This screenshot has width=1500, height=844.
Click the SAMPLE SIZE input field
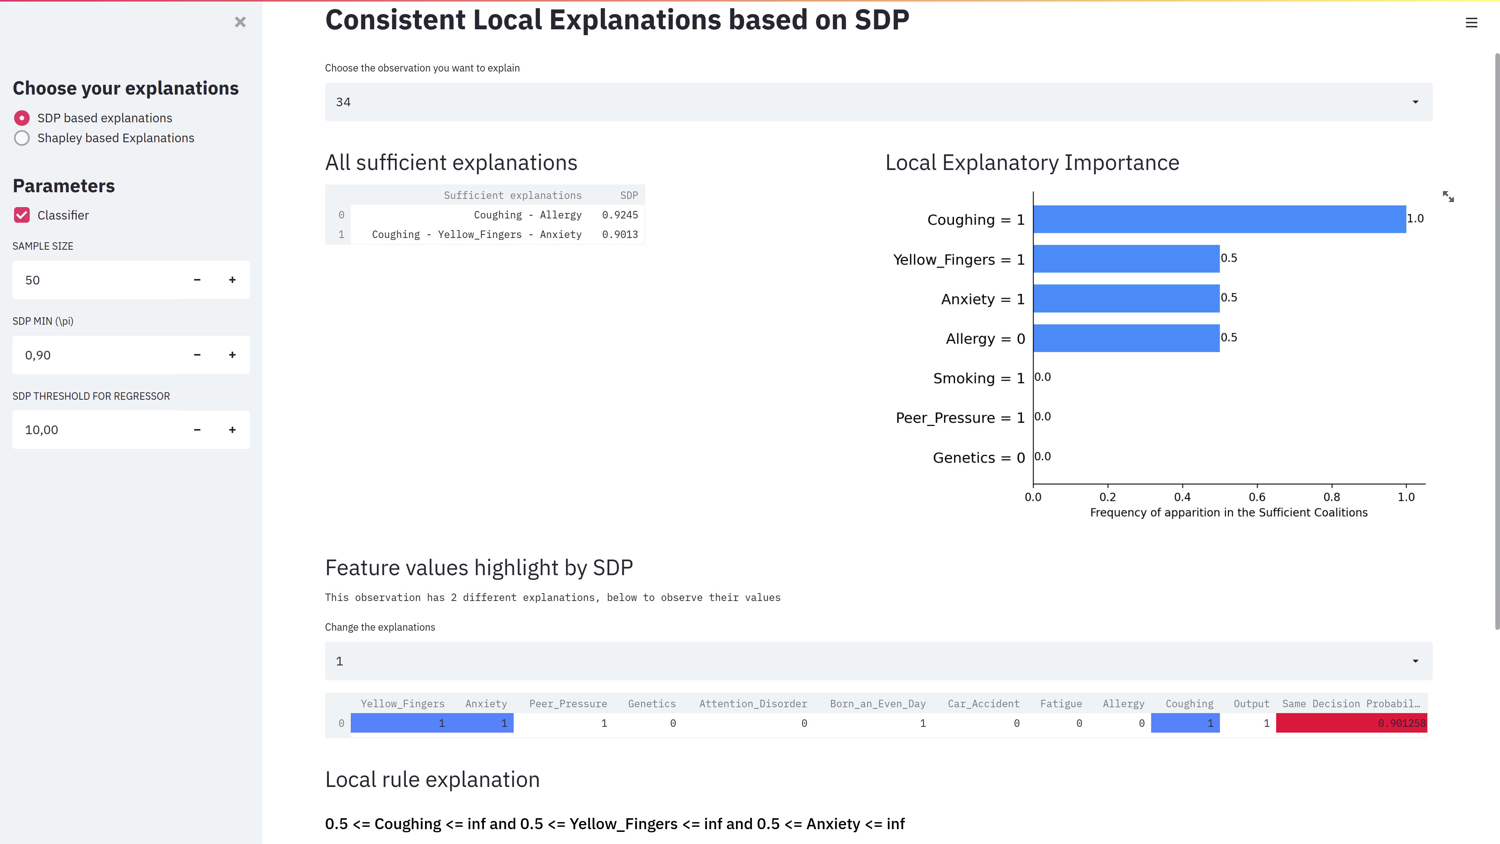(104, 280)
